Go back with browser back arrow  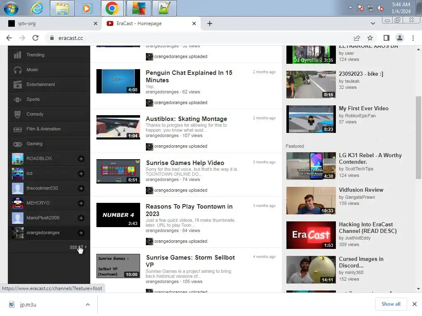(9, 38)
